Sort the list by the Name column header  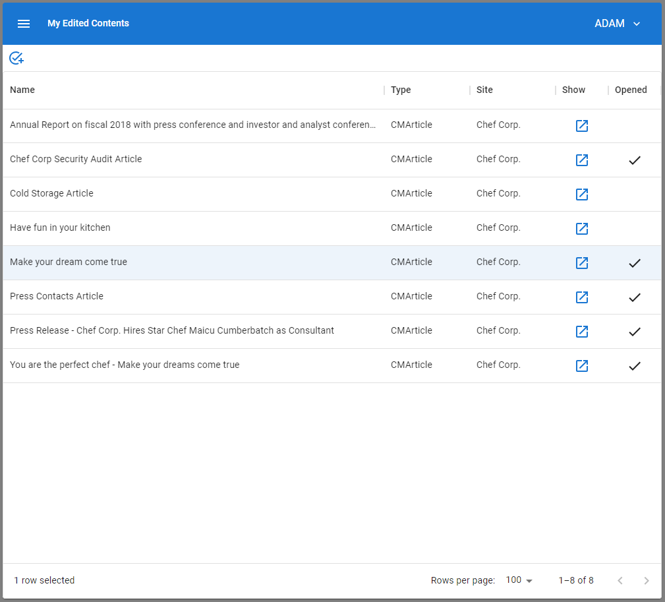point(22,90)
